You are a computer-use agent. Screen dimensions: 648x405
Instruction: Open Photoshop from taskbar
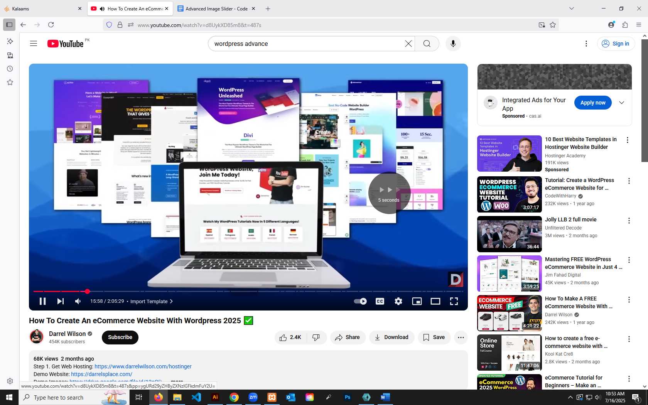point(348,397)
